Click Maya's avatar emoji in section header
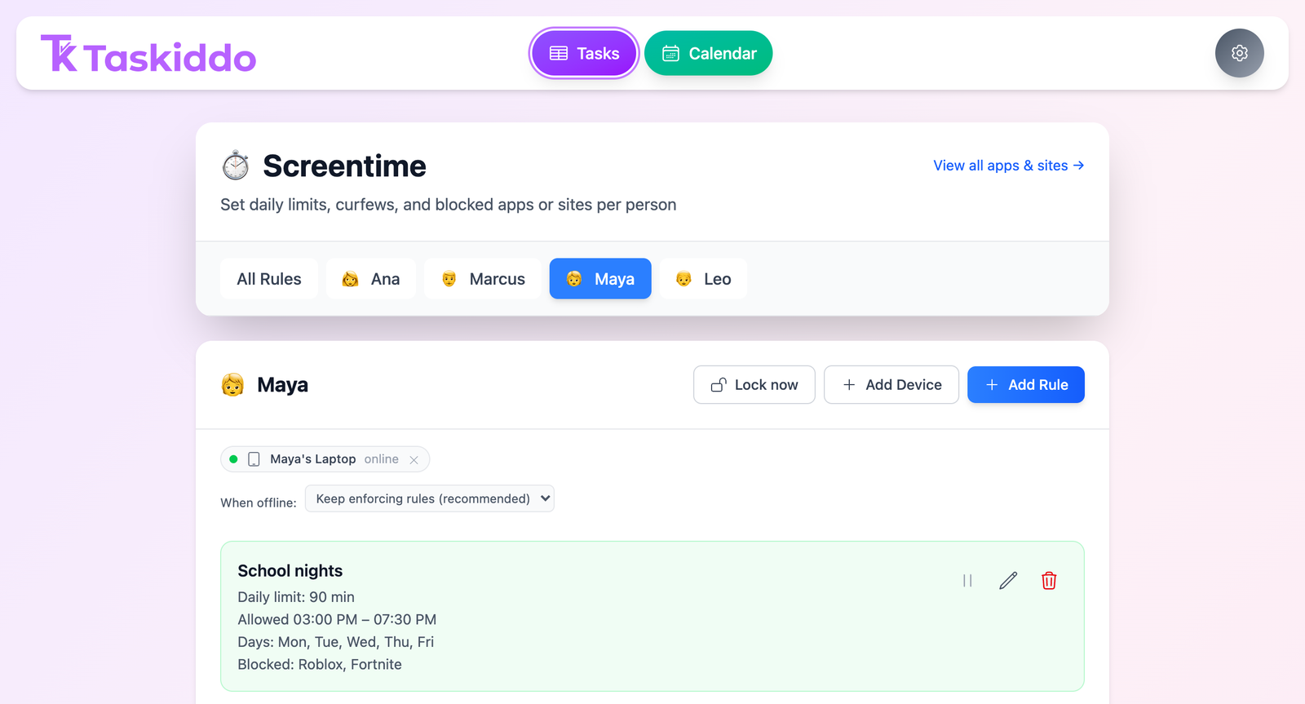Screen dimensions: 1305x704 pyautogui.click(x=232, y=385)
